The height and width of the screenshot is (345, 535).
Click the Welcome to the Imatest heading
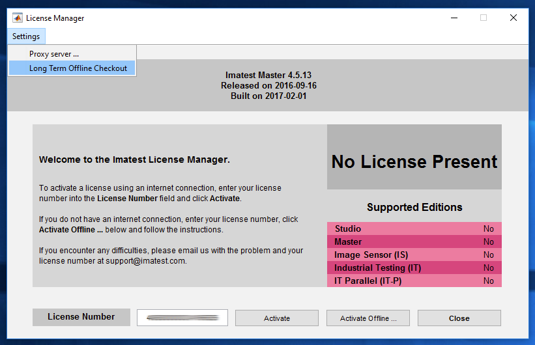134,159
